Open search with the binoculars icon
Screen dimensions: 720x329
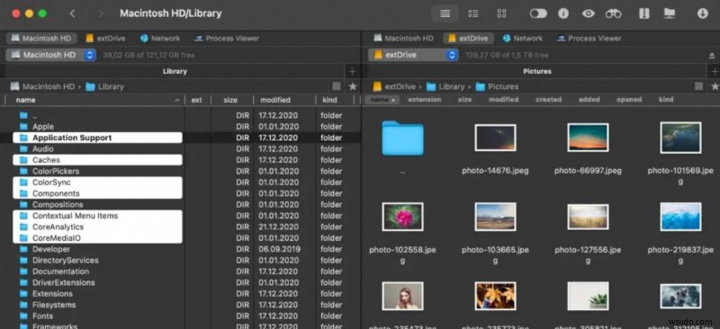coord(613,13)
